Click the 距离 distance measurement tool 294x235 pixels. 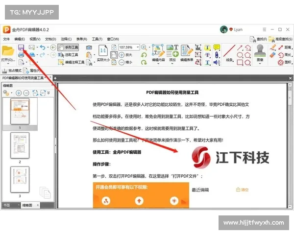click(x=285, y=47)
